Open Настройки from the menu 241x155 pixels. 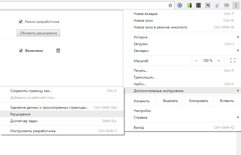coord(182,111)
